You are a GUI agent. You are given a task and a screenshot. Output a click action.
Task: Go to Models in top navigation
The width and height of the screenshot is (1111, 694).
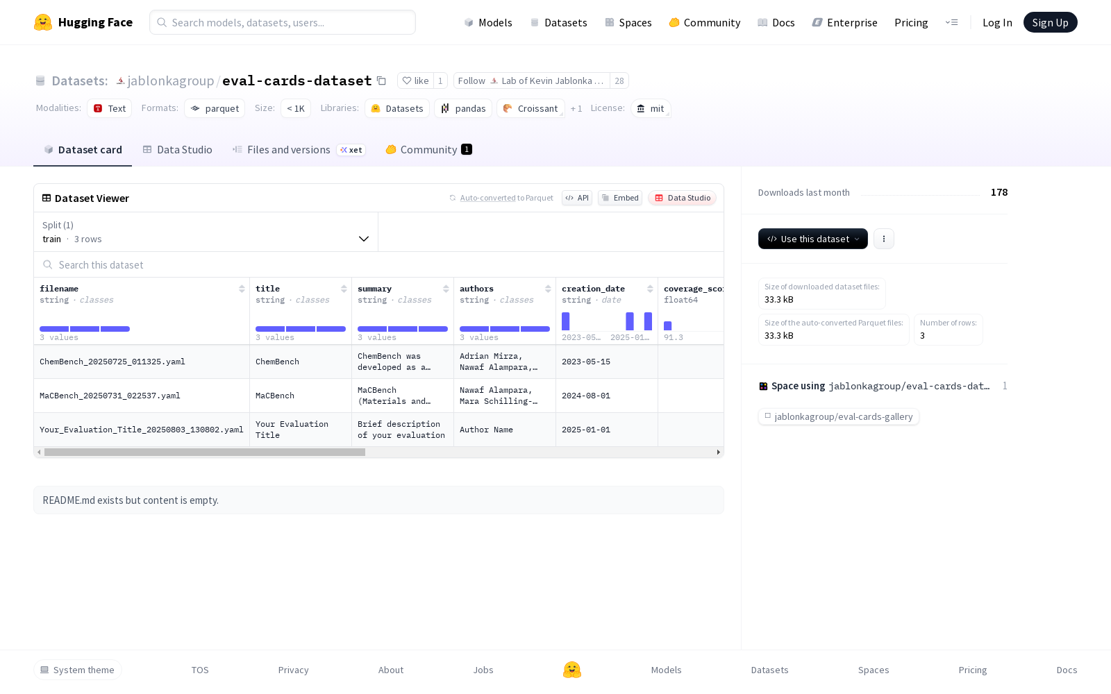[x=488, y=22]
